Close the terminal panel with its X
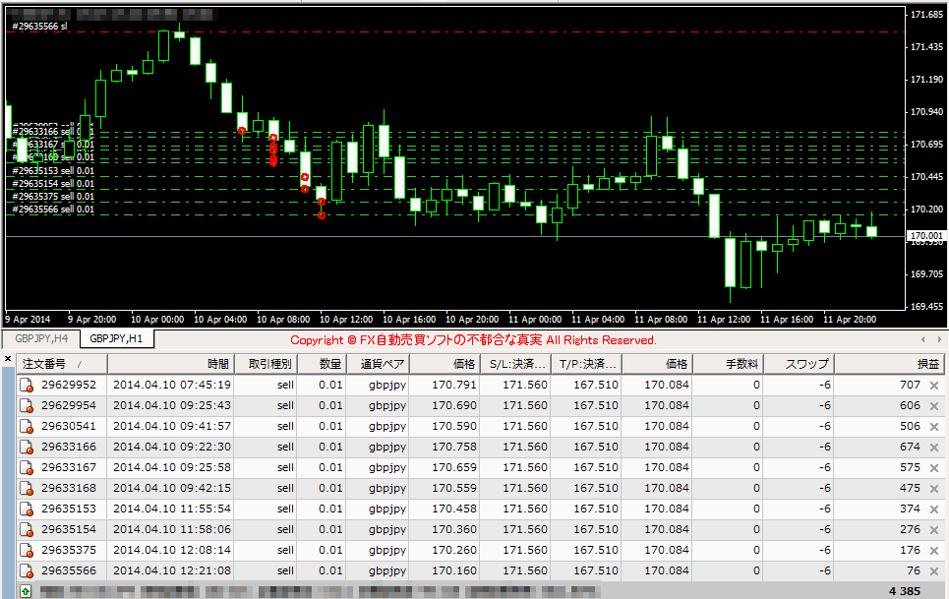 pos(8,359)
